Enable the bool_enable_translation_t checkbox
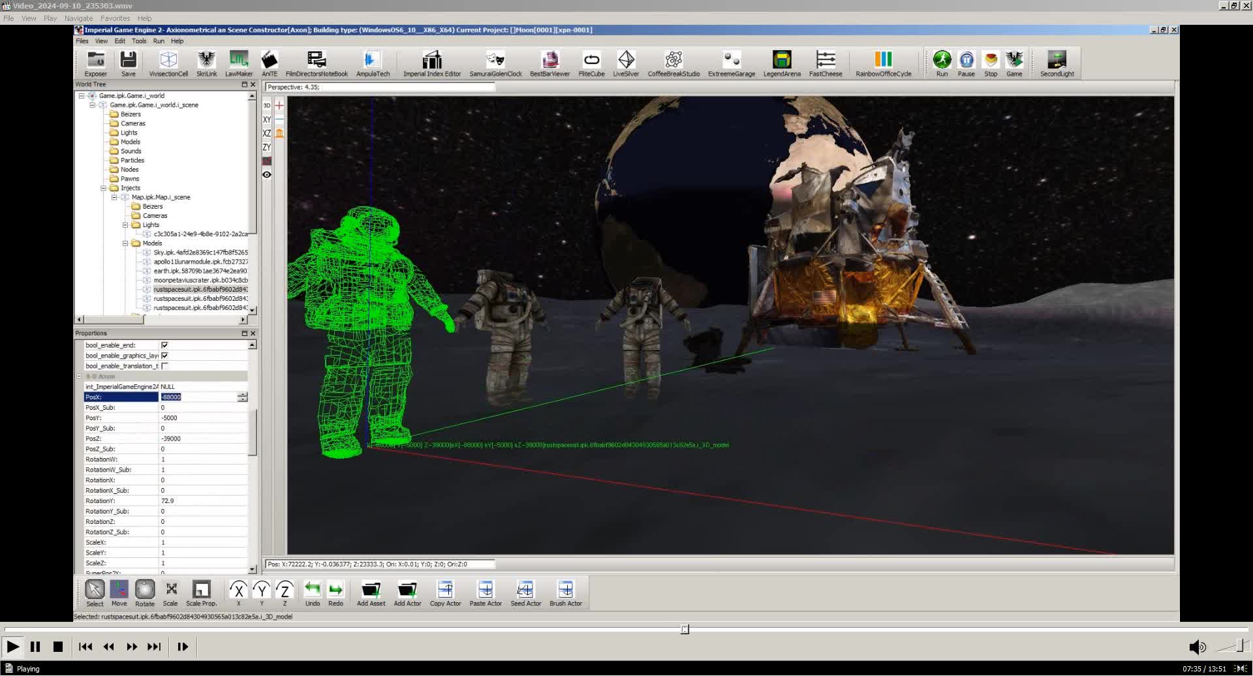Viewport: 1253px width, 676px height. coord(164,365)
